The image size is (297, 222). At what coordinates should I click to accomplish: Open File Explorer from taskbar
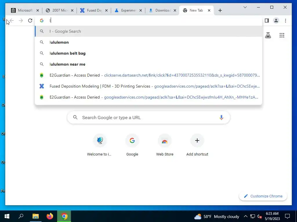click(35, 216)
